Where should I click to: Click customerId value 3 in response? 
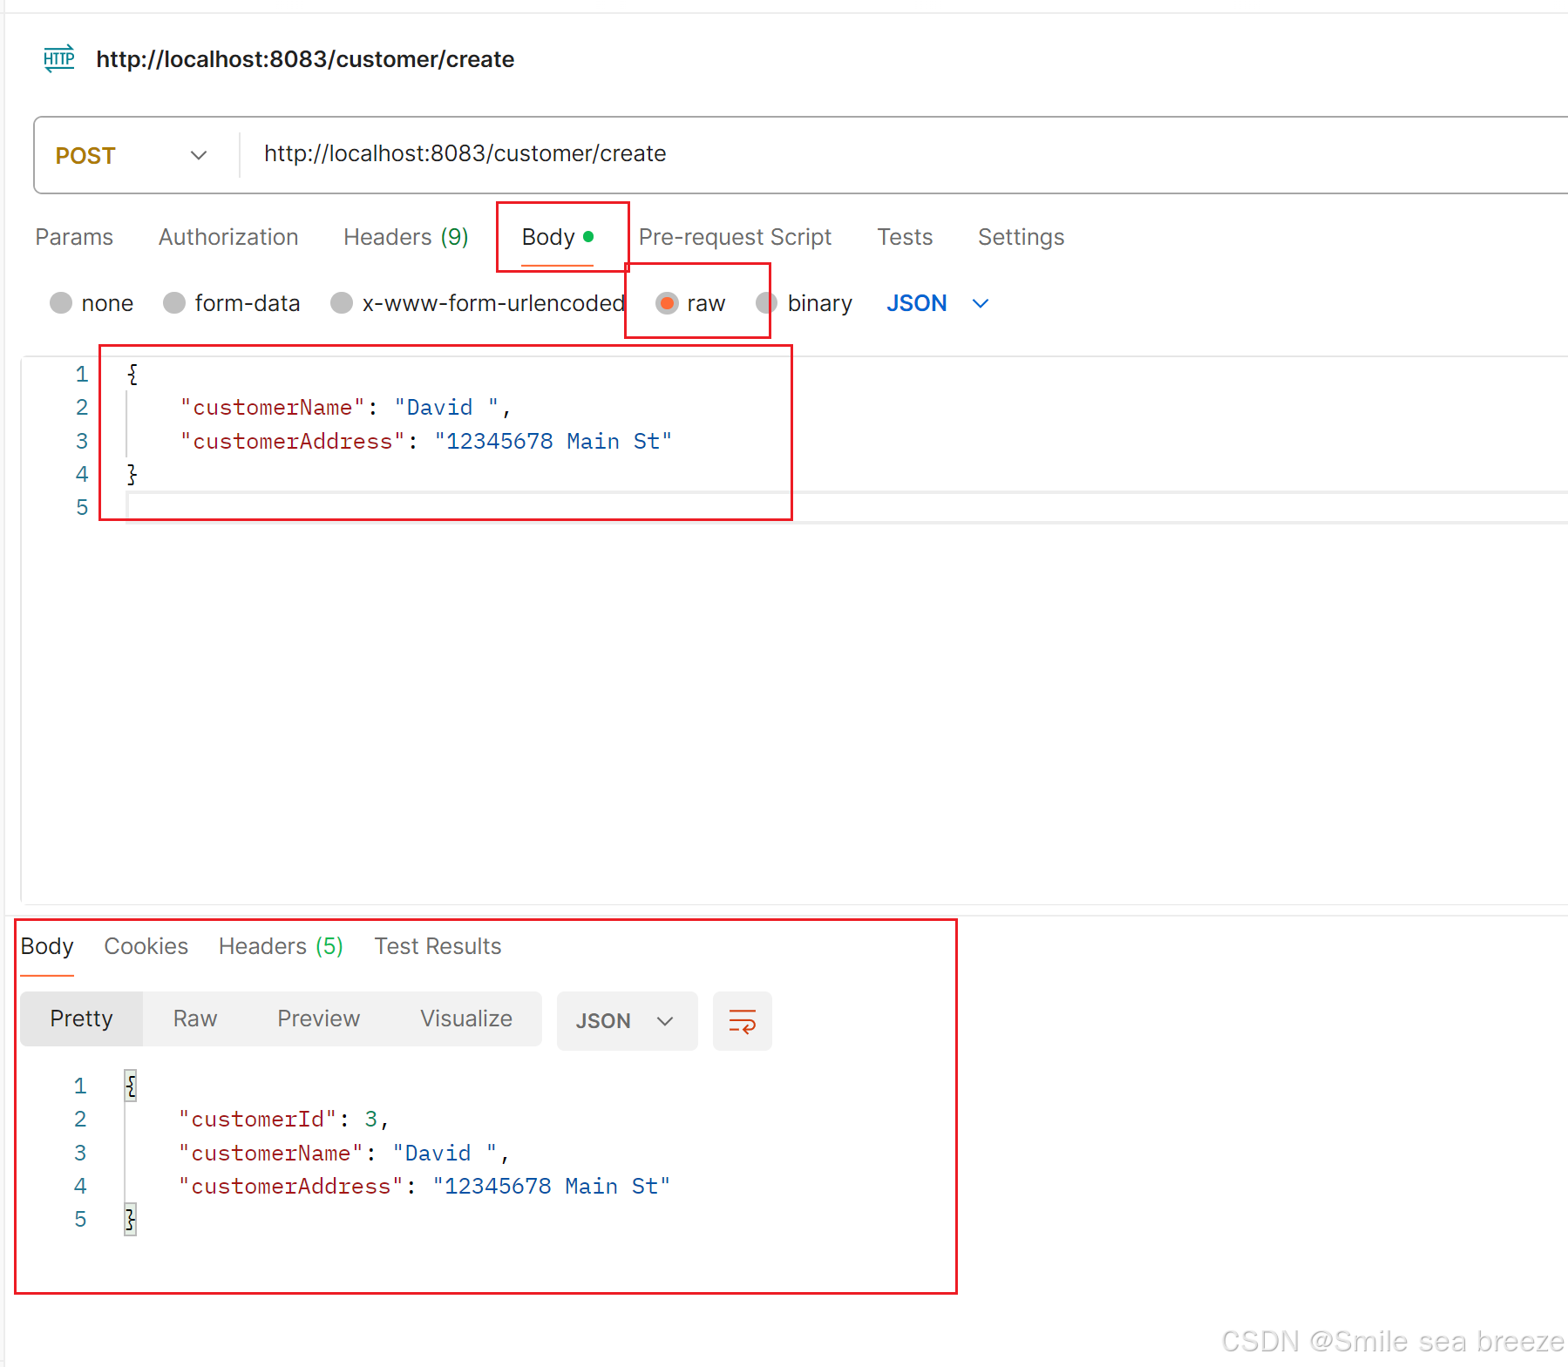click(371, 1119)
